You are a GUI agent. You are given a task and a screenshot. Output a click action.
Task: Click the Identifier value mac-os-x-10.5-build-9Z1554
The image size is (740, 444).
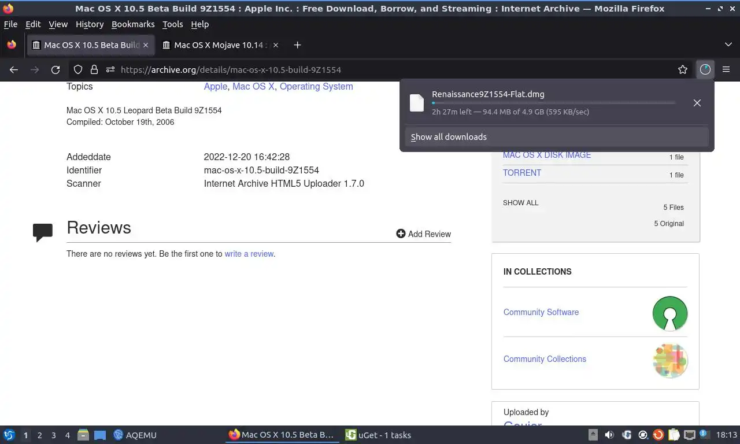point(261,170)
